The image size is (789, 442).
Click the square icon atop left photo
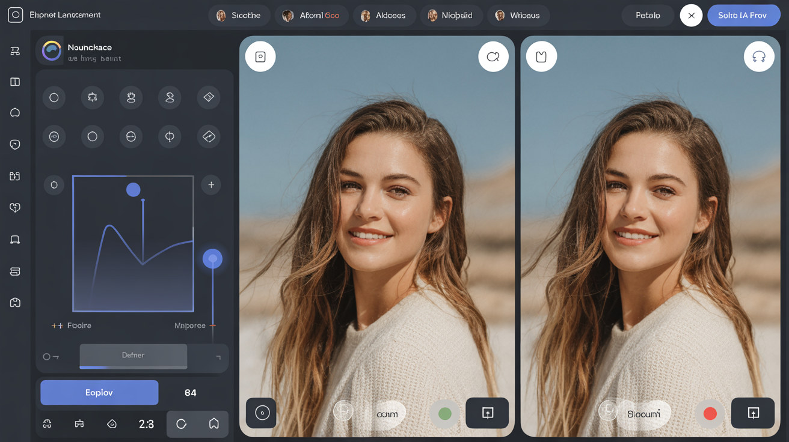point(260,56)
